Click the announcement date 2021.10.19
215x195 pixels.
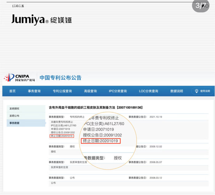click(156, 117)
